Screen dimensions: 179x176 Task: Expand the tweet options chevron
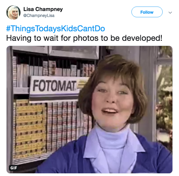coord(170,13)
